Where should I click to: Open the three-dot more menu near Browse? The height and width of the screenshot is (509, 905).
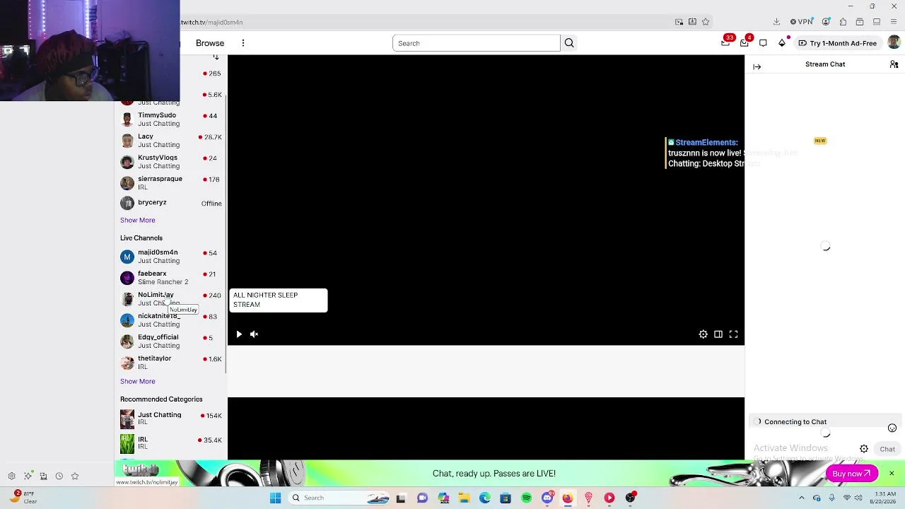pyautogui.click(x=243, y=43)
